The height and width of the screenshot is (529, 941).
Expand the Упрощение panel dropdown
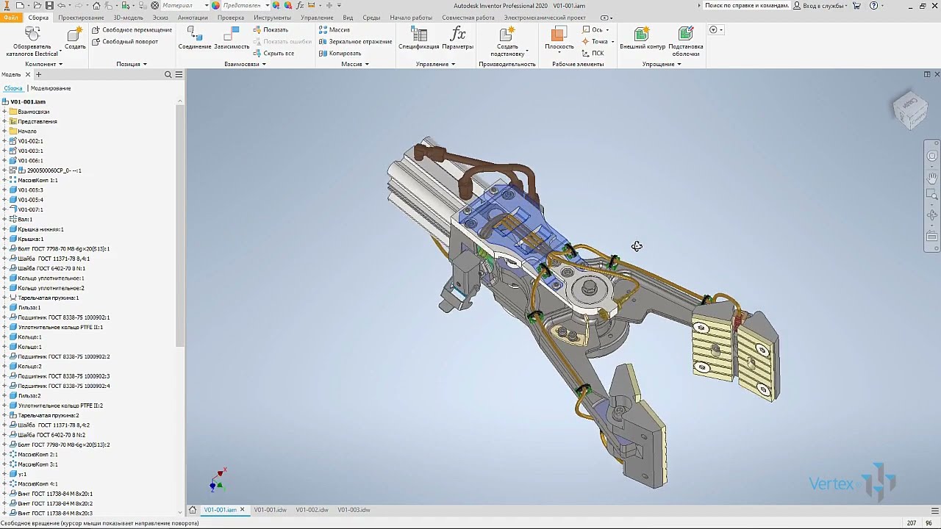tap(662, 64)
